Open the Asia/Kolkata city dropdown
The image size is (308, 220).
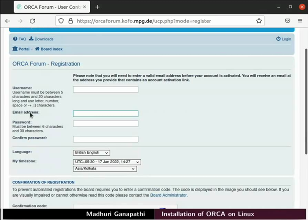pyautogui.click(x=105, y=169)
